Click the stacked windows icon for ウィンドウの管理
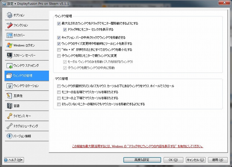The height and width of the screenshot is (167, 232). click(x=9, y=76)
